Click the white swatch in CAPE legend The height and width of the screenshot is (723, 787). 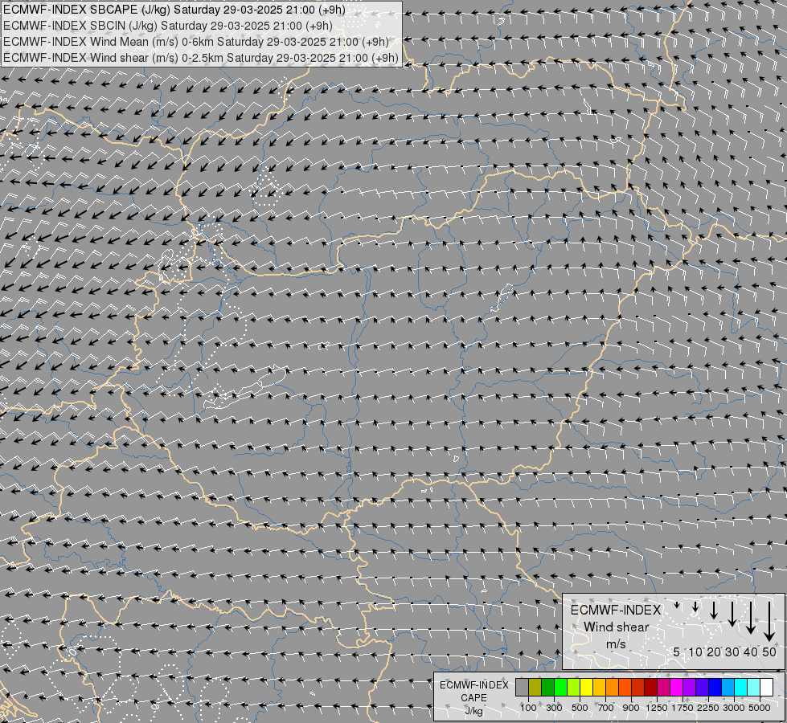point(767,687)
